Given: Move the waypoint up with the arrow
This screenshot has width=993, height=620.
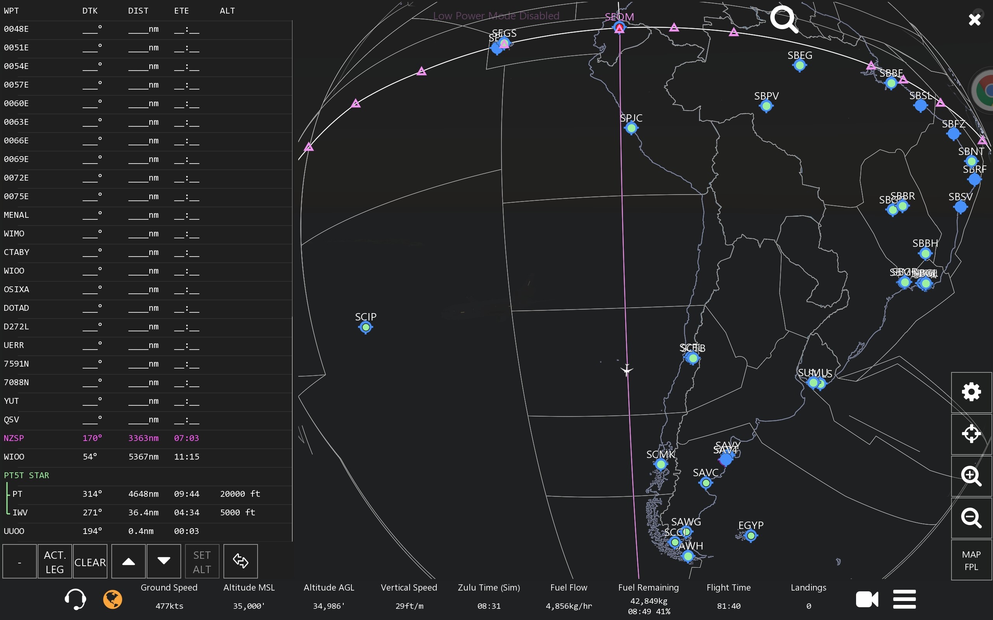Looking at the screenshot, I should pyautogui.click(x=128, y=561).
